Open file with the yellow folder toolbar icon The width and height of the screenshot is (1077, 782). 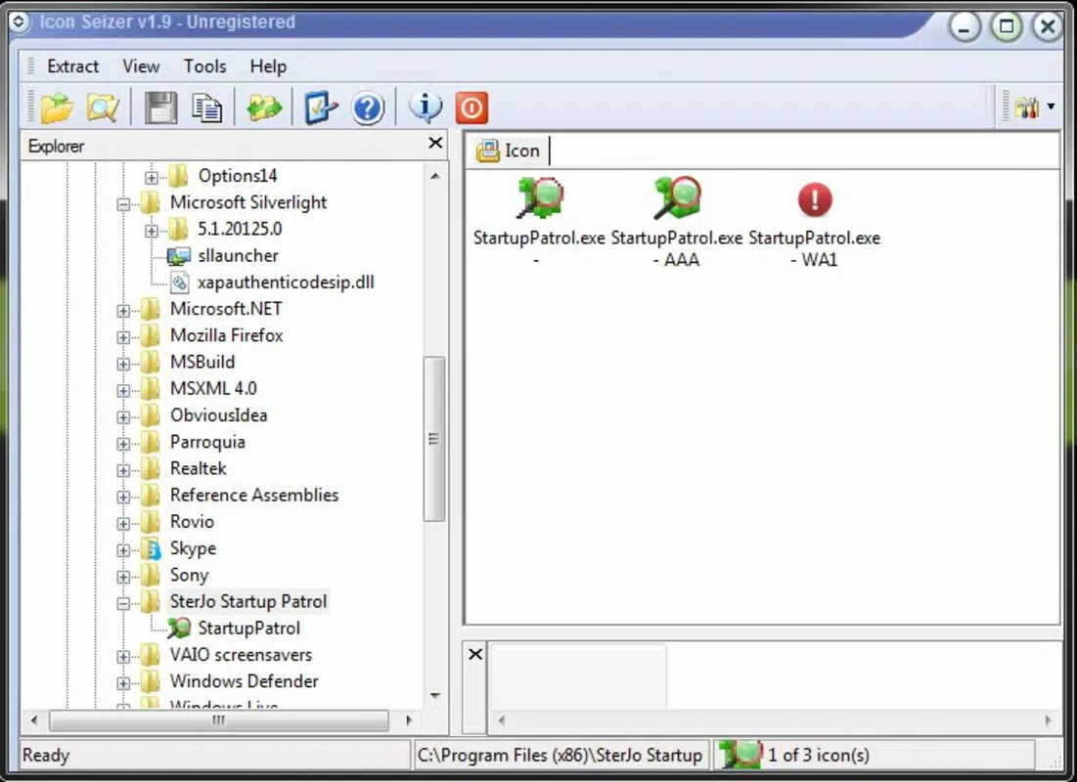click(x=57, y=108)
